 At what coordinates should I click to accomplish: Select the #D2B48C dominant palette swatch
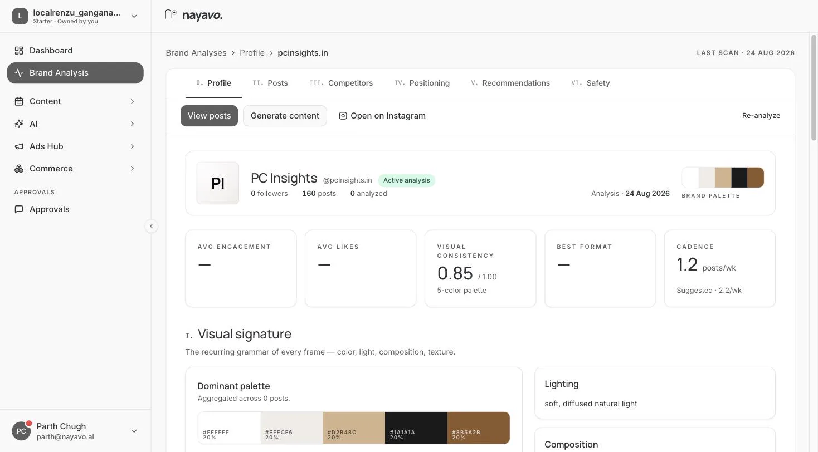(354, 428)
